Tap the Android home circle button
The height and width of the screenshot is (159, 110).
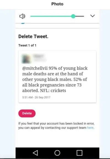pyautogui.click(x=57, y=153)
